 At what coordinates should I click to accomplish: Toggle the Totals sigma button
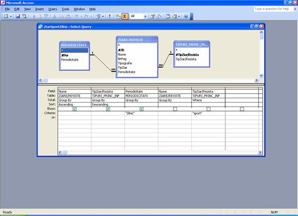pos(125,16)
